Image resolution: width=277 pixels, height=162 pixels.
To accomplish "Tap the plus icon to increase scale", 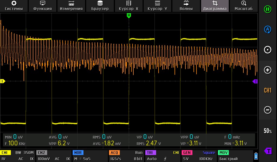I will (268, 70).
